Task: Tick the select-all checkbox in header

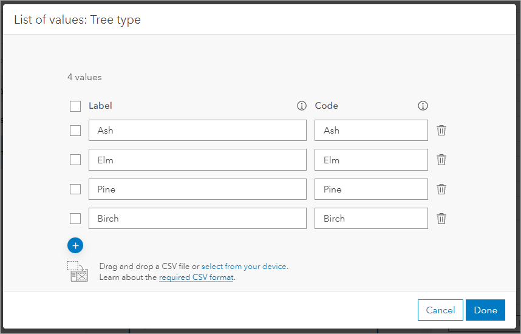Action: click(75, 106)
